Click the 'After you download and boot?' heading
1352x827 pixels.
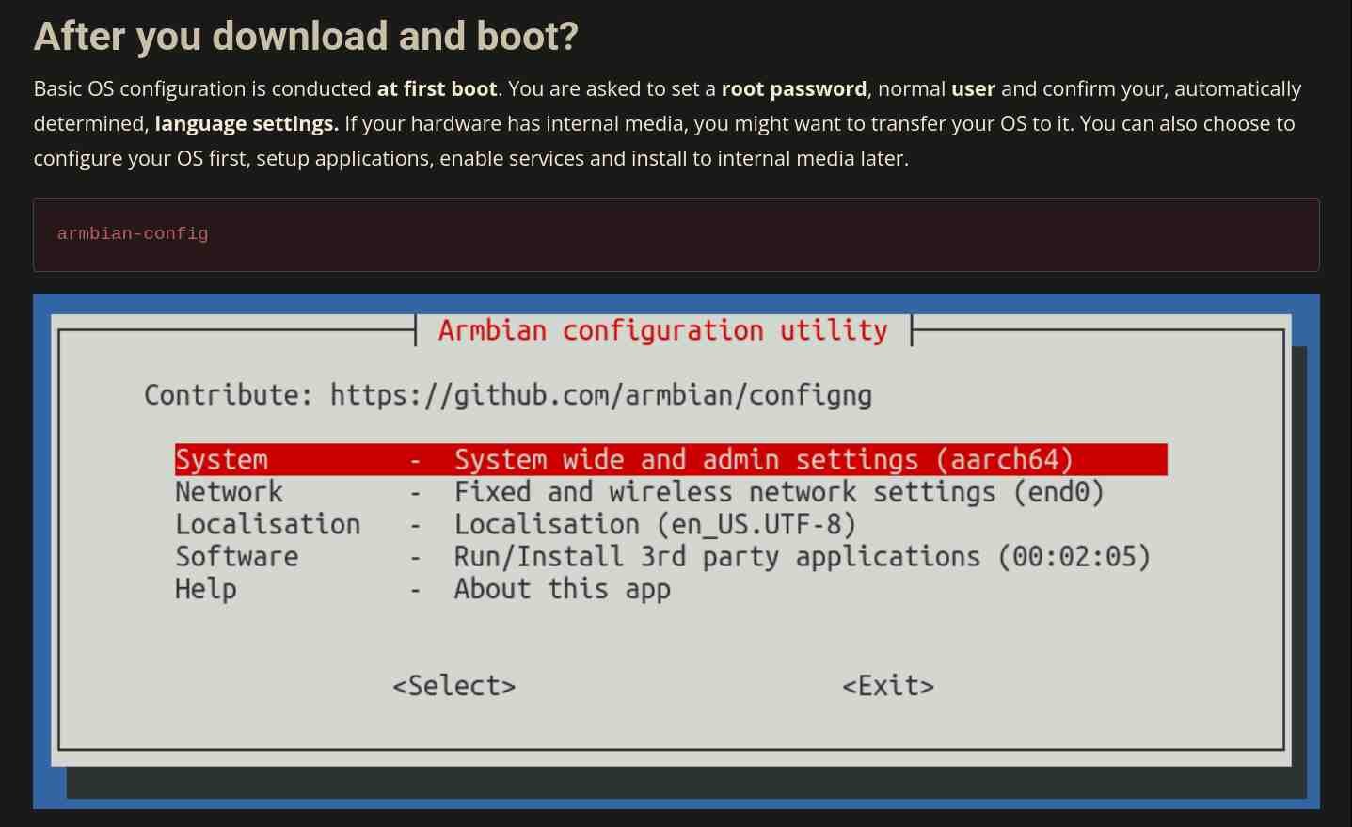(306, 37)
